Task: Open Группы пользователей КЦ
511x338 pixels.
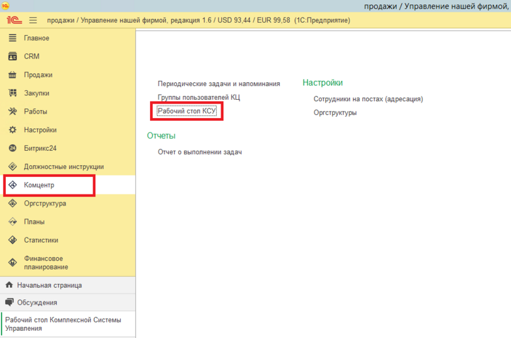Action: 199,97
